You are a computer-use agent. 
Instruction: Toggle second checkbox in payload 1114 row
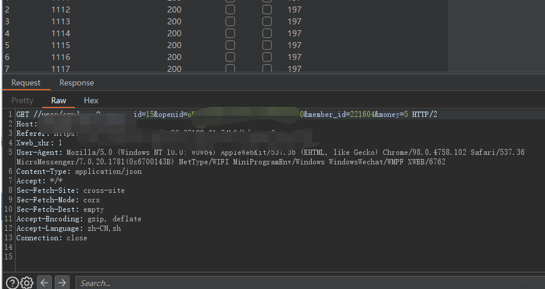(267, 33)
